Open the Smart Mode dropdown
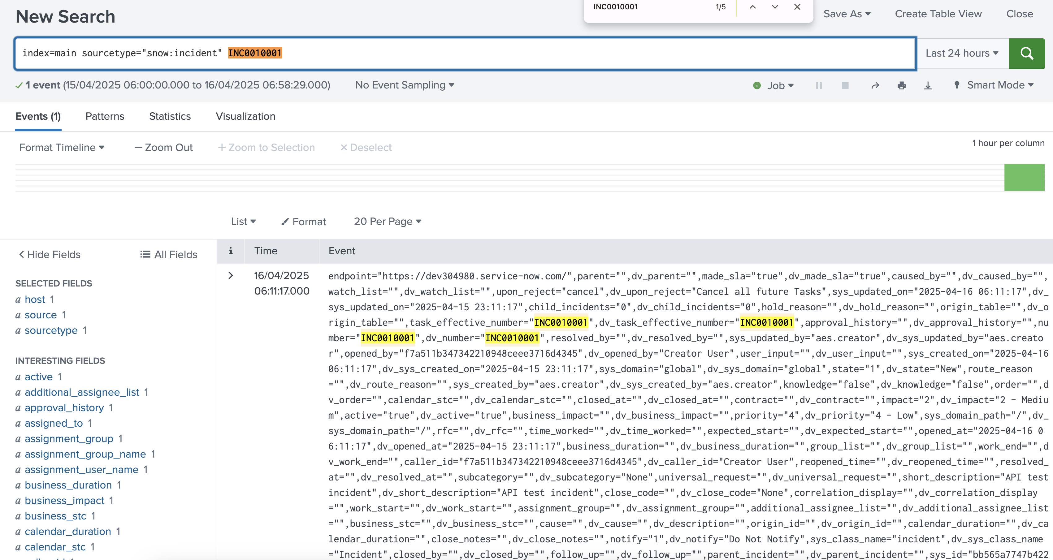The width and height of the screenshot is (1053, 560). pos(999,85)
